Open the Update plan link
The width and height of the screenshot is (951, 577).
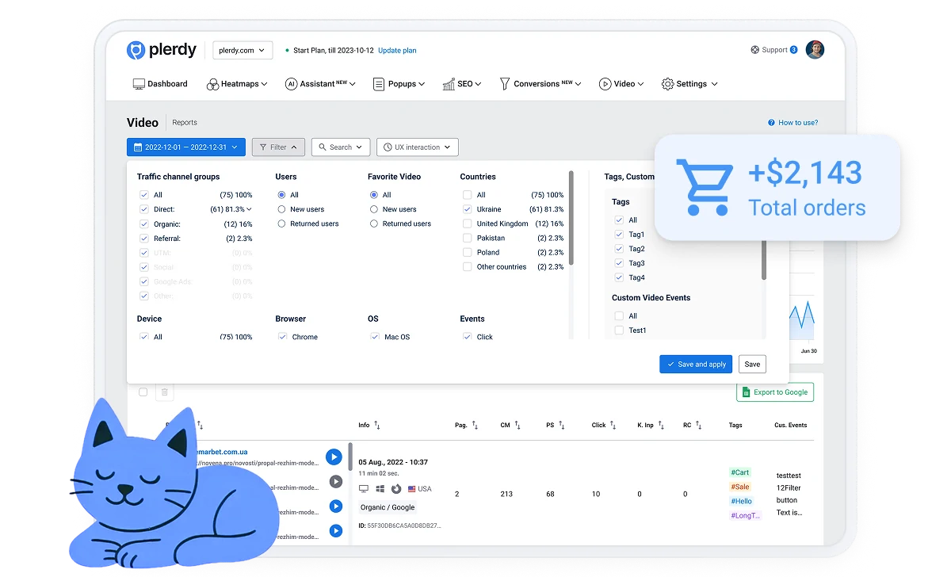point(397,50)
